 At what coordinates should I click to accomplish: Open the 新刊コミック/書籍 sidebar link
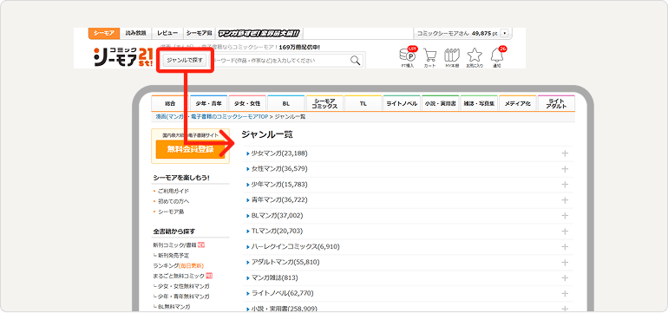(x=174, y=245)
